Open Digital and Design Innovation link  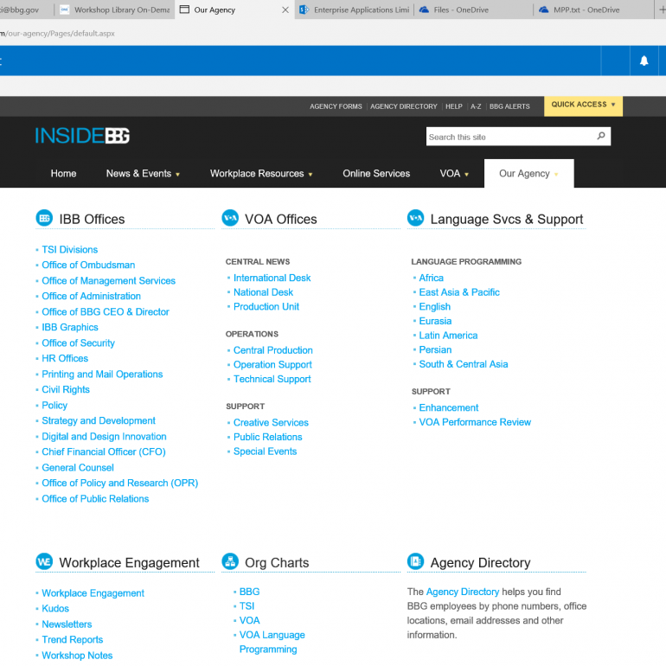click(x=104, y=436)
